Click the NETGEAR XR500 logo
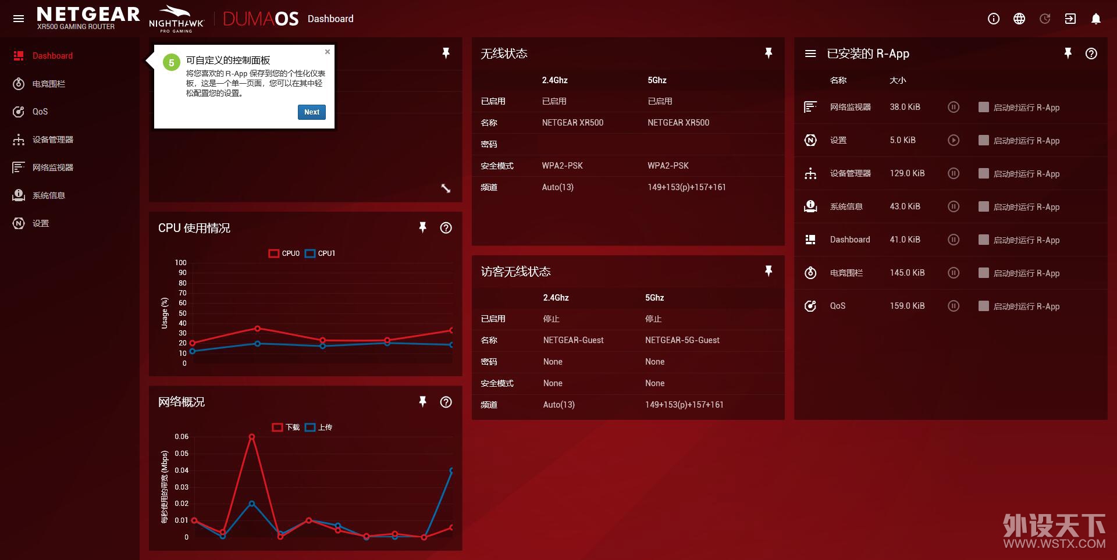The width and height of the screenshot is (1117, 560). [88, 18]
